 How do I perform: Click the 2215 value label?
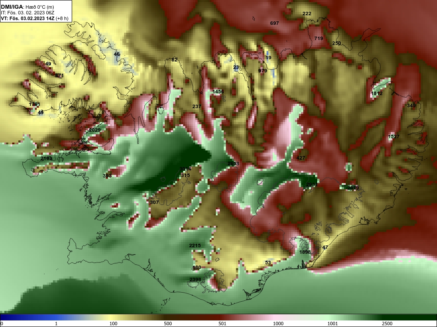(195, 245)
